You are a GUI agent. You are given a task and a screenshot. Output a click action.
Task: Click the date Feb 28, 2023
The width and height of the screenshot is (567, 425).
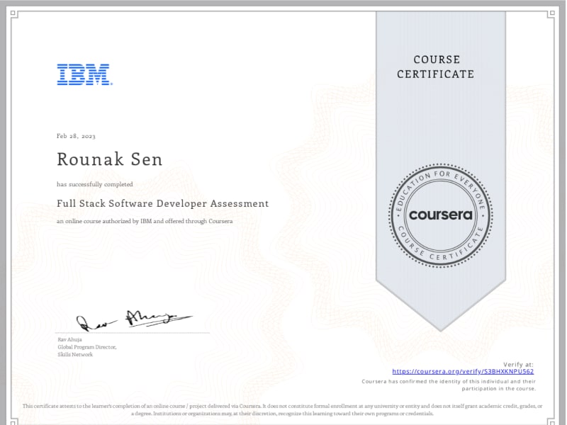point(76,136)
